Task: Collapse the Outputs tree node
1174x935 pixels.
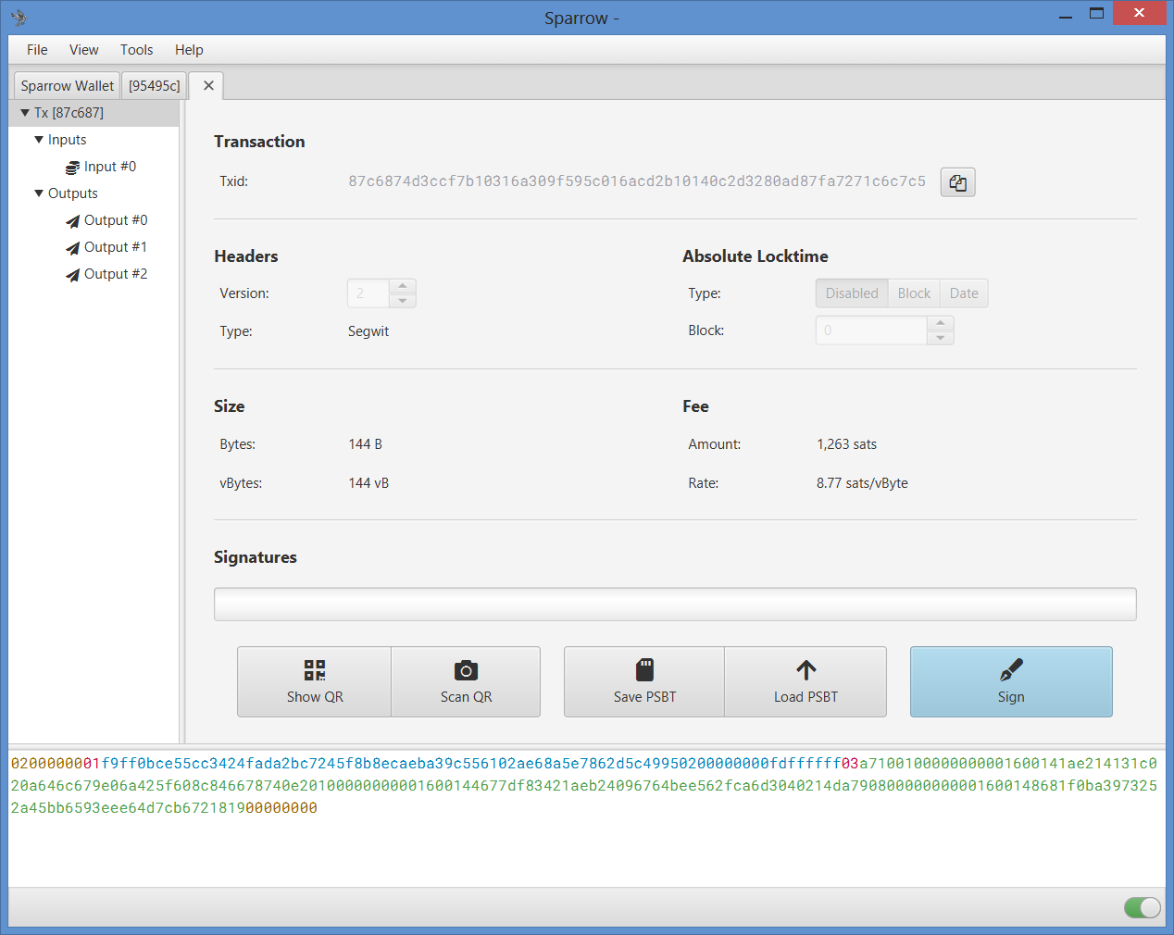Action: [x=39, y=193]
